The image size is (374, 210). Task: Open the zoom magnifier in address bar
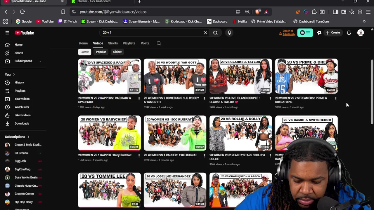(x=247, y=12)
